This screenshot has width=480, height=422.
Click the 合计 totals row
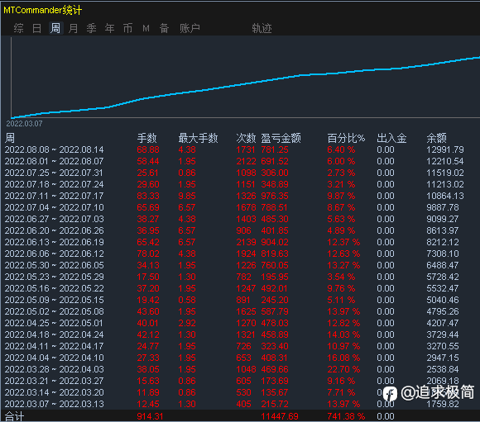240,416
